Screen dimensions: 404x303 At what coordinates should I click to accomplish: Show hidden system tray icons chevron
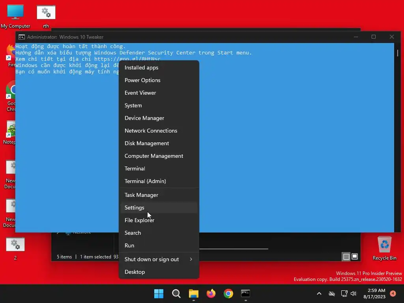319,294
